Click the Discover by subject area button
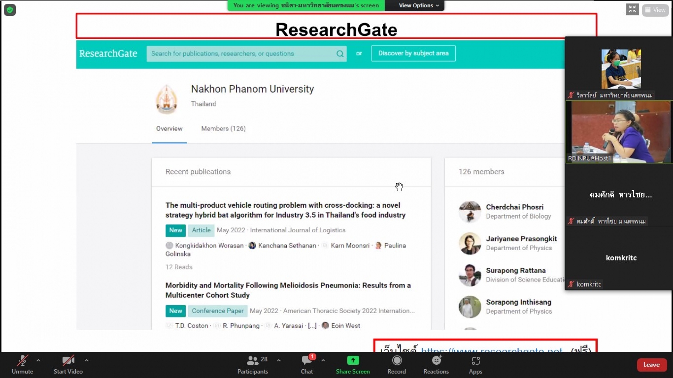673x378 pixels. click(x=413, y=53)
